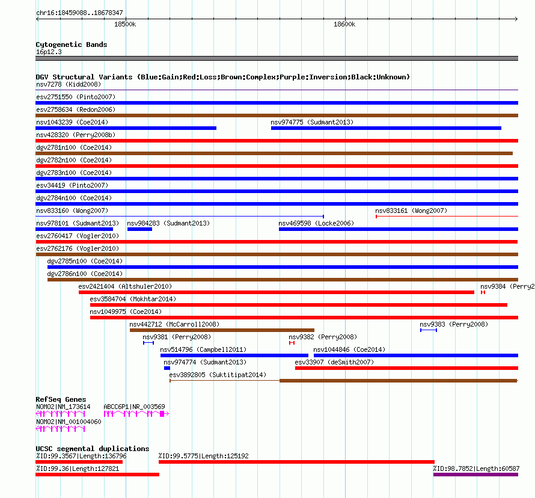Image resolution: width=535 pixels, height=498 pixels.
Task: Open the esv2758634 (Redon2006) variant label
Action: coord(76,109)
